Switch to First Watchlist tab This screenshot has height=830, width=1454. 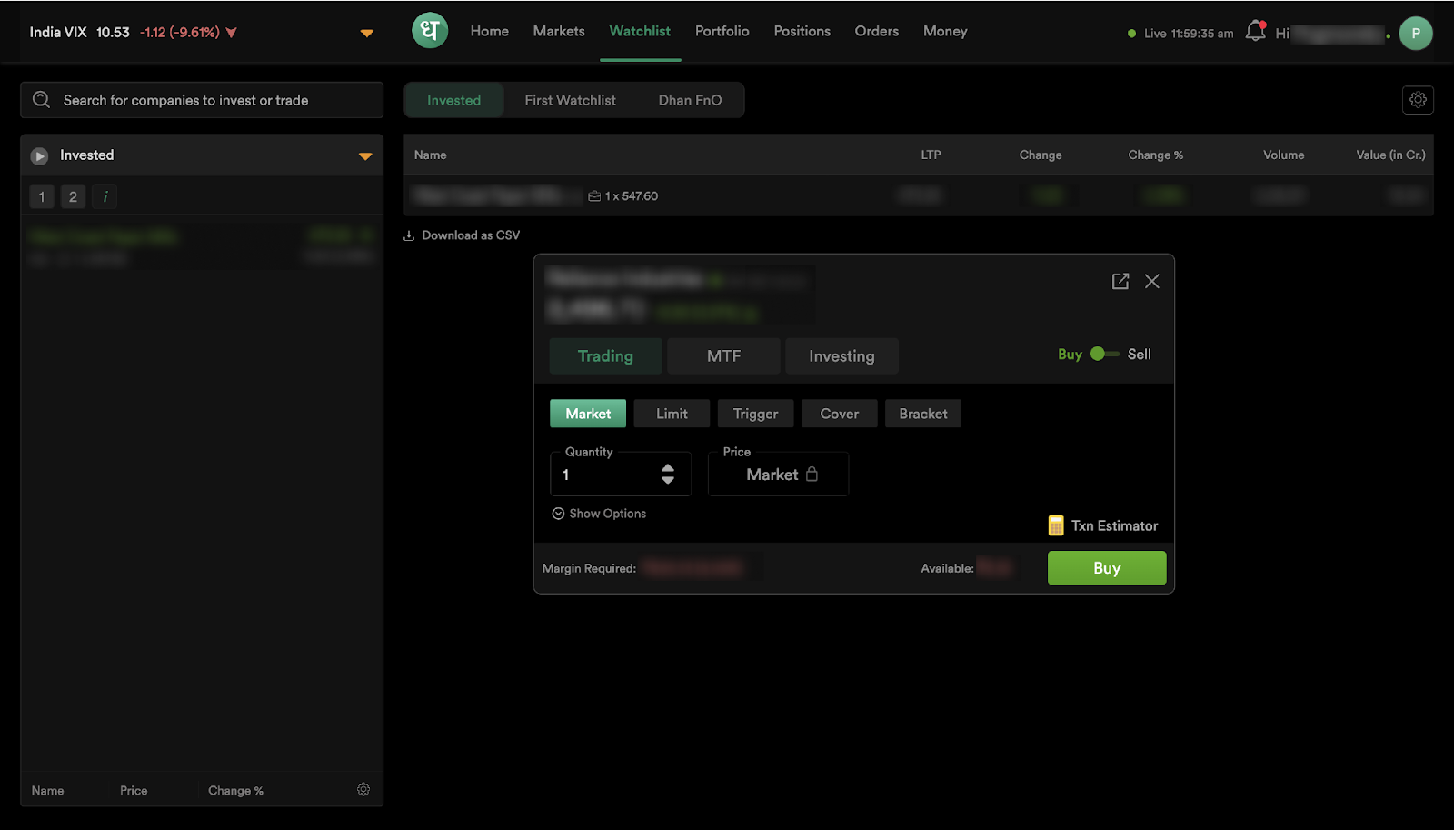(571, 100)
